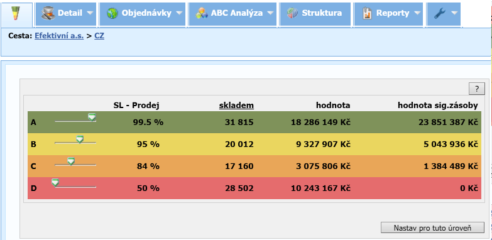Click the 17 160 skladem value

point(239,166)
